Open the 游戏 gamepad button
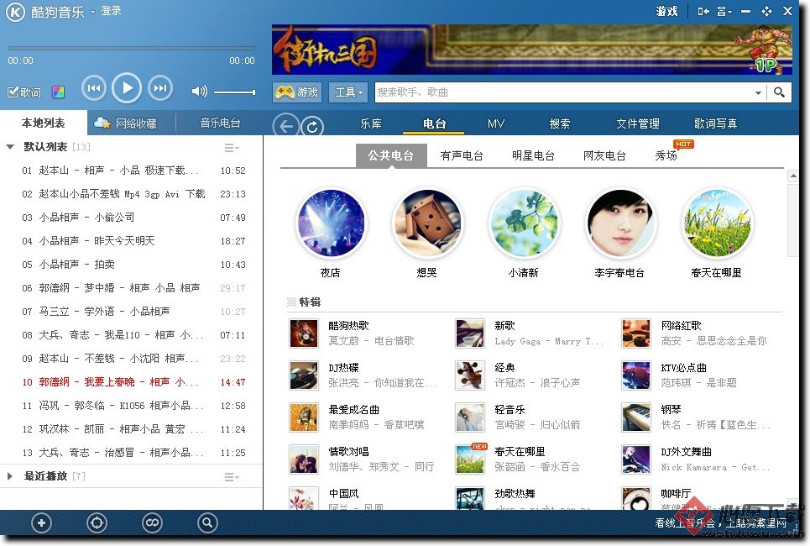This screenshot has height=546, width=810. 297,92
